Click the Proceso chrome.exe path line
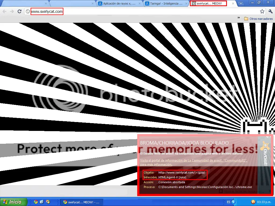 pos(198,187)
